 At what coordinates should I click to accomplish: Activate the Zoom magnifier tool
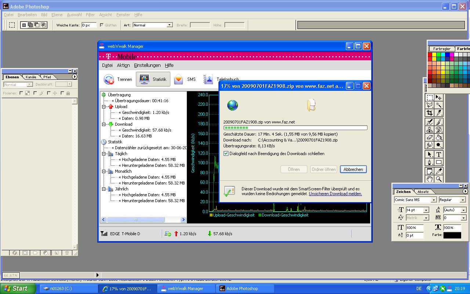[438, 179]
